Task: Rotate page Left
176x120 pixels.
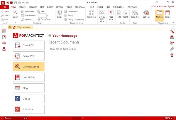Action: (x=119, y=14)
